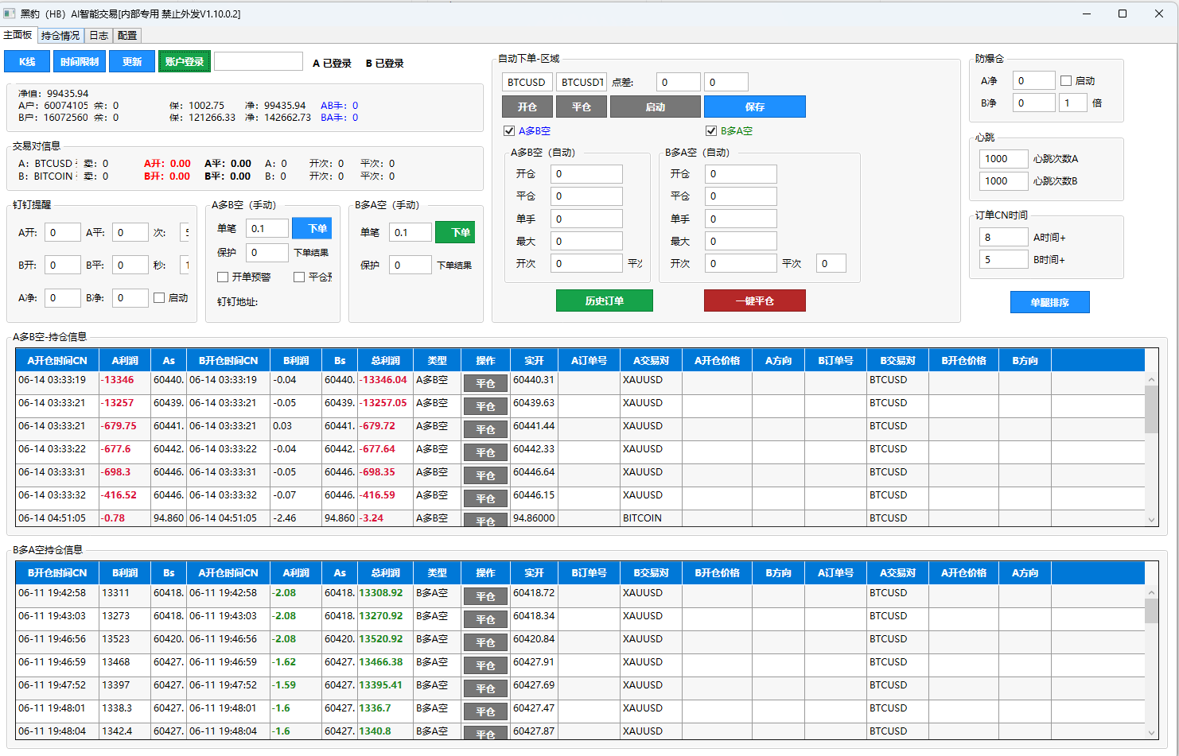Viewport: 1179px width, 756px height.
Task: Switch to the 日志 tab
Action: [x=99, y=36]
